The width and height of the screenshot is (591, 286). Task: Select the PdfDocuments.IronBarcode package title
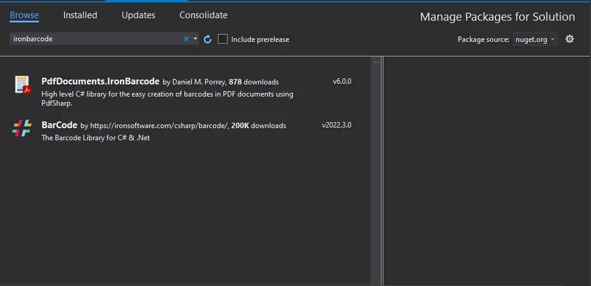click(x=100, y=81)
